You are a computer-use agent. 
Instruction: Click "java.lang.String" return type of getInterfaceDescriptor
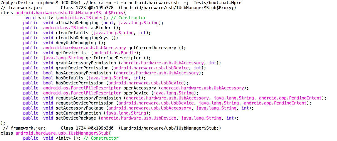(x=63, y=58)
